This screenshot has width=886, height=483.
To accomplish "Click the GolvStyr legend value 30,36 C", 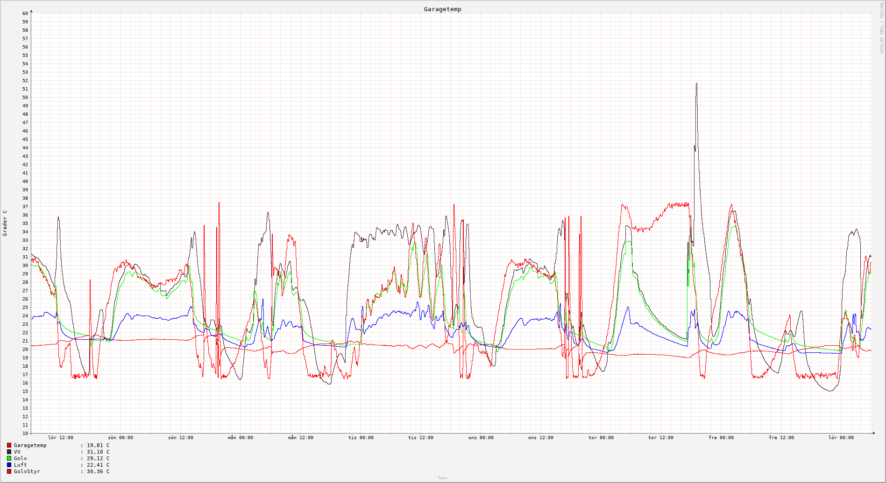I will (98, 472).
